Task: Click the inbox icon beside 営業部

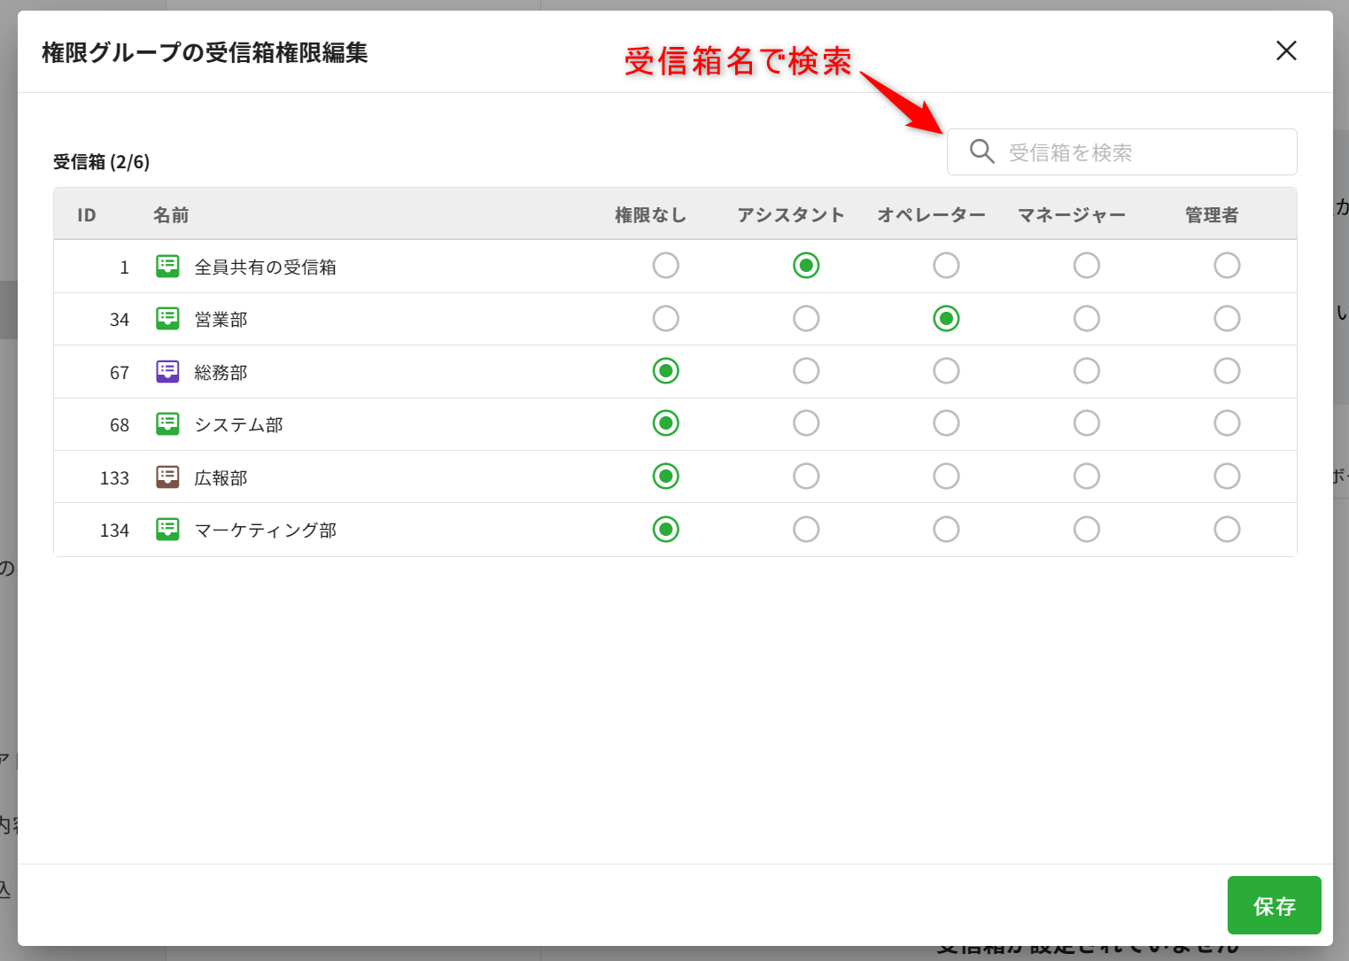Action: [167, 319]
